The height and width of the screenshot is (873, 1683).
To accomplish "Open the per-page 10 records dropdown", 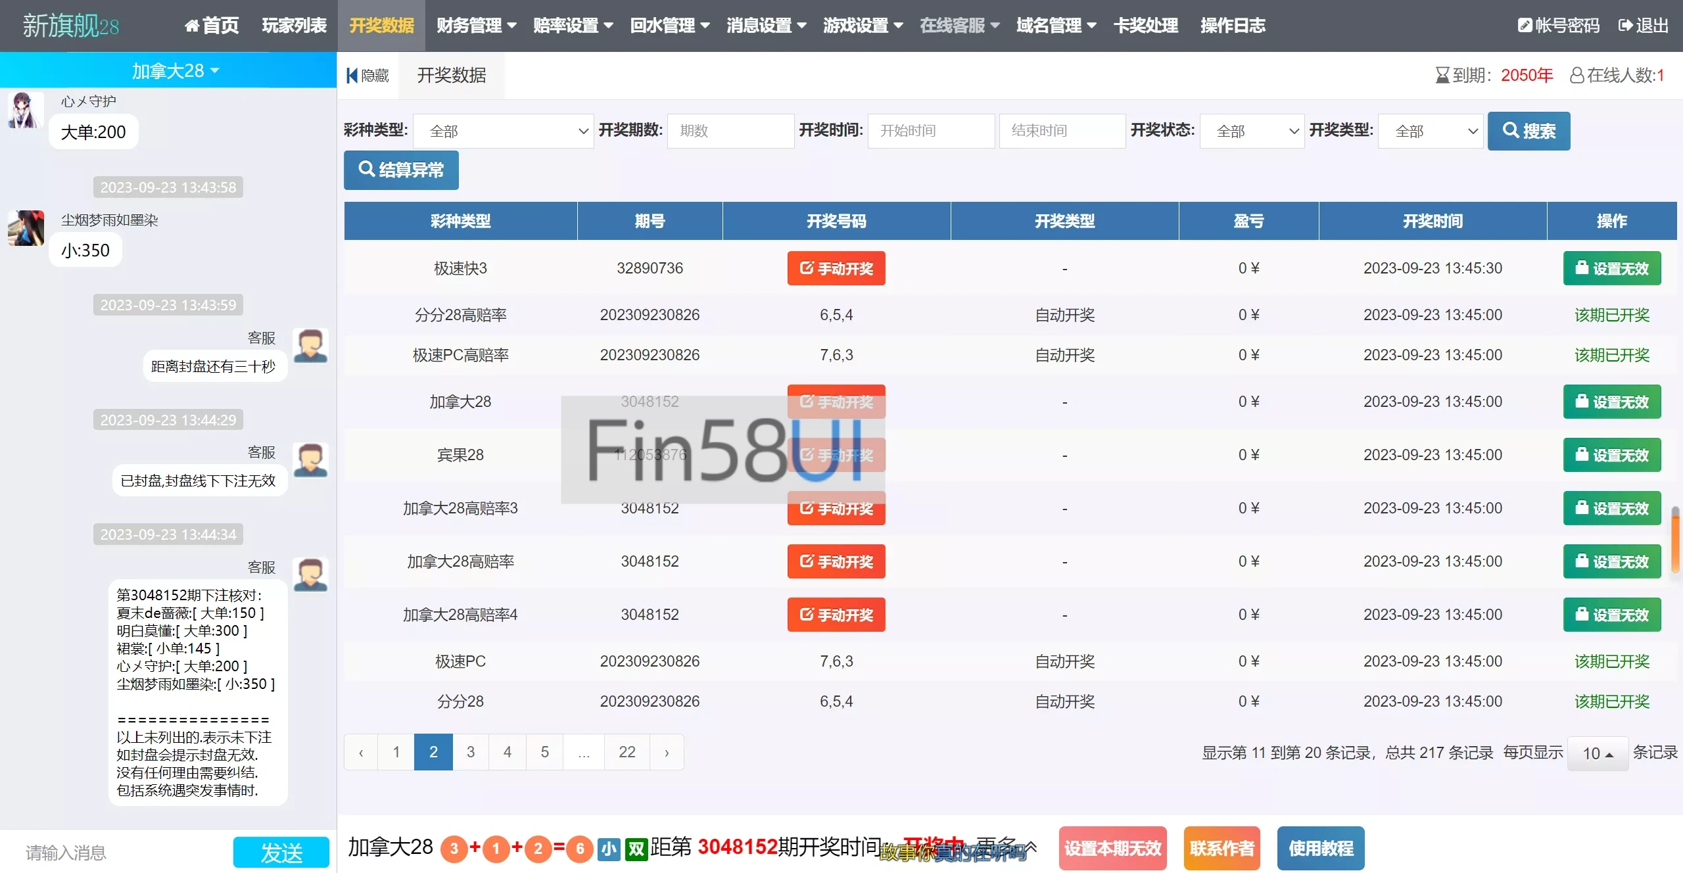I will point(1598,753).
